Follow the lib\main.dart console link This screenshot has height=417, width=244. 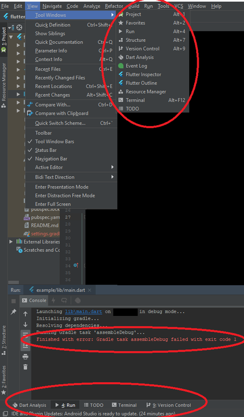(84, 312)
